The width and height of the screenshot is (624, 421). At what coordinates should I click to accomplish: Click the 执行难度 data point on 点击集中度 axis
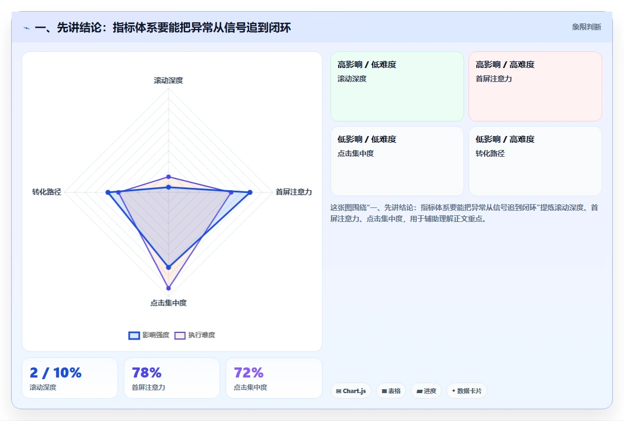pyautogui.click(x=168, y=288)
